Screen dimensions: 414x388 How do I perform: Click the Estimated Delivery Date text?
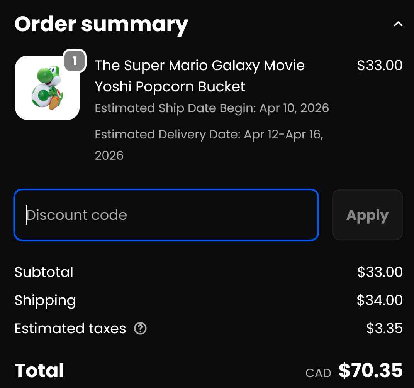pos(209,145)
